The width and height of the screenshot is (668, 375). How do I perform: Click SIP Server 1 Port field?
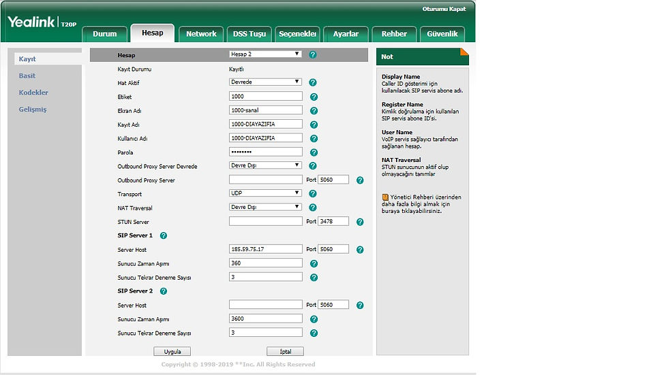click(x=333, y=249)
